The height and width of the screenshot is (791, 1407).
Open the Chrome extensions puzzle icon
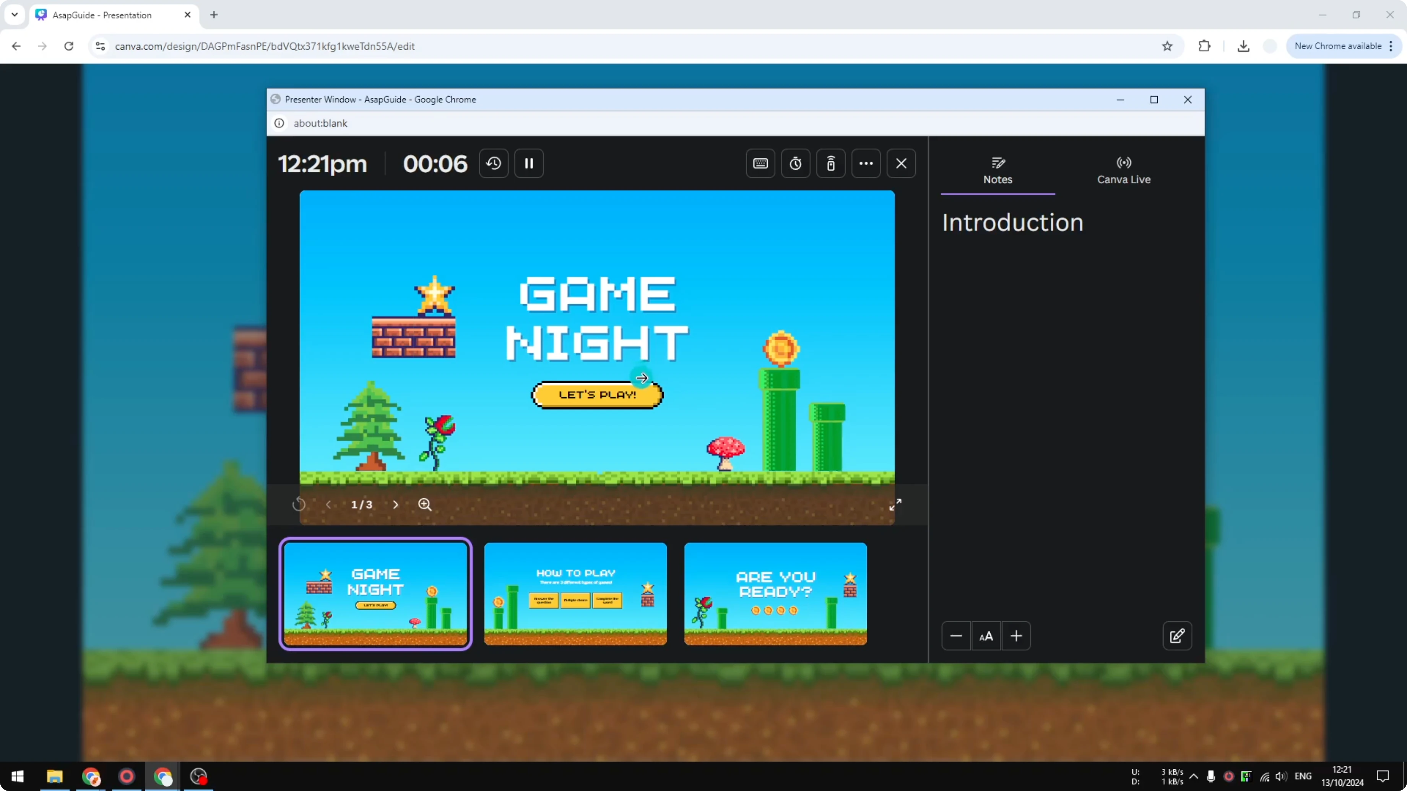(x=1204, y=46)
